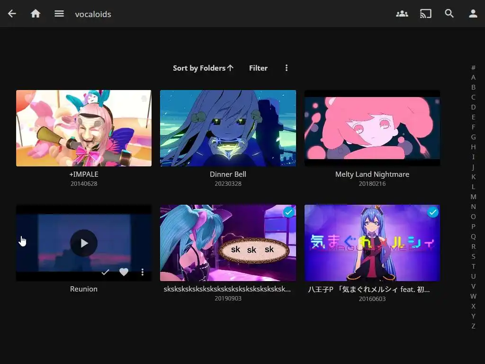485x364 pixels.
Task: Jump to letter T in alphabet picker
Action: tap(473, 266)
